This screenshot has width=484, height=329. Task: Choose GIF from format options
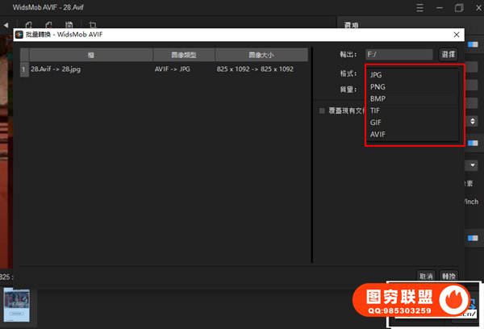[x=376, y=123]
